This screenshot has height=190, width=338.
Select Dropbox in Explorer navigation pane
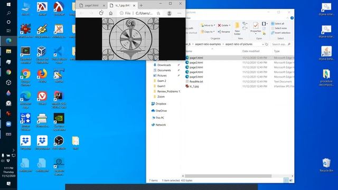click(161, 104)
